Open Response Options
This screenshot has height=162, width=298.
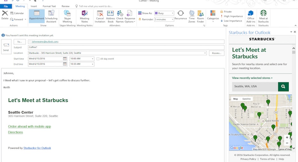(130, 16)
